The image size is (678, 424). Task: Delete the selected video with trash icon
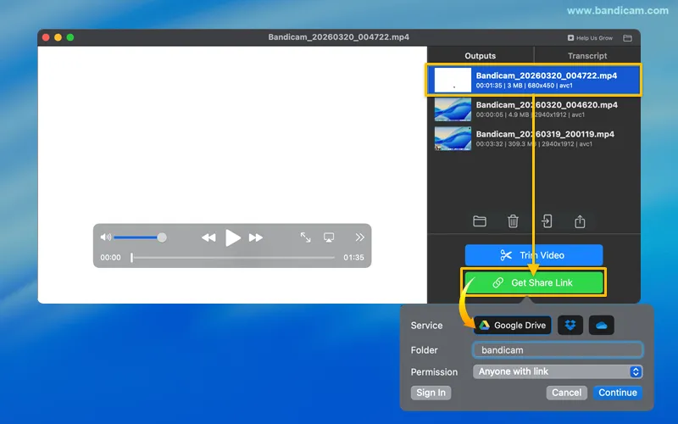coord(513,221)
